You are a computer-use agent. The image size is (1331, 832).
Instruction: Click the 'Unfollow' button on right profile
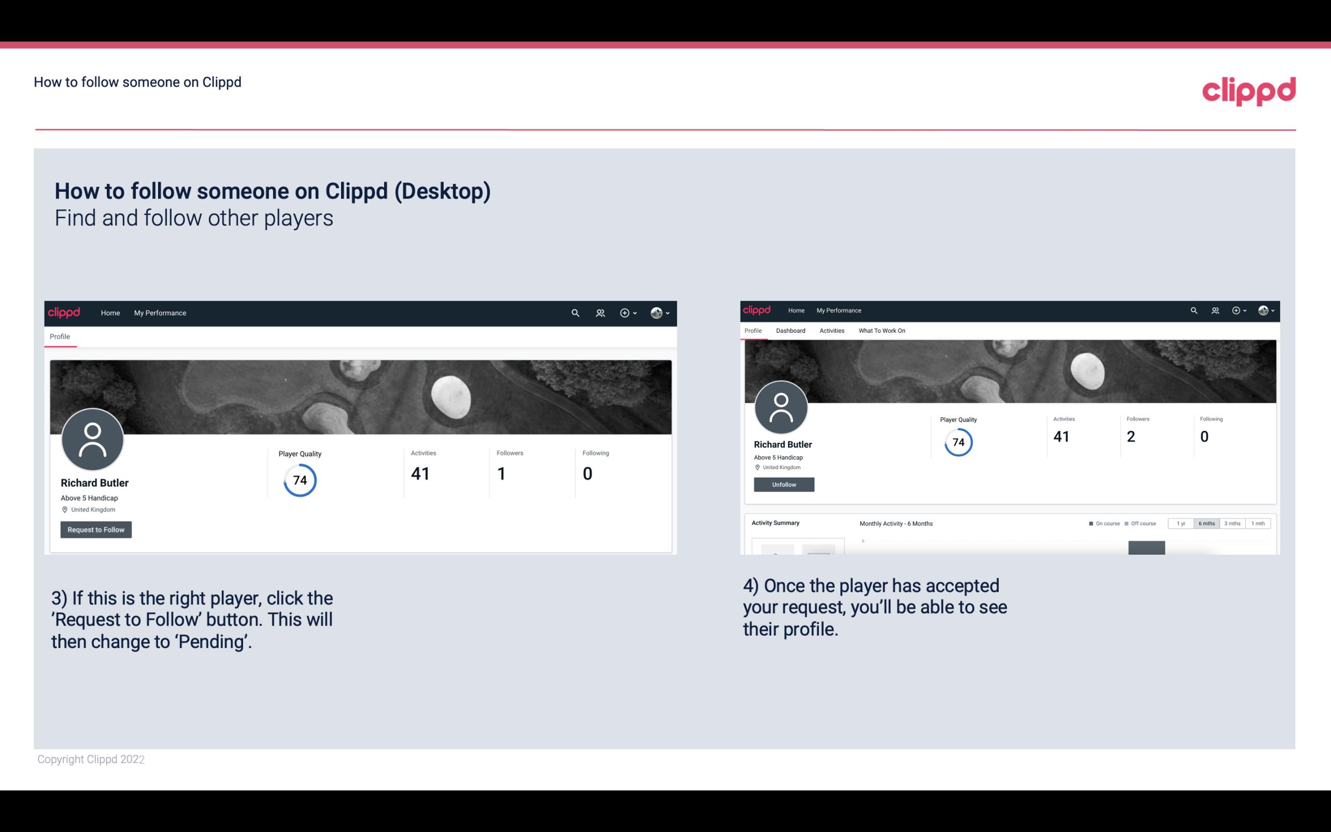pos(784,484)
